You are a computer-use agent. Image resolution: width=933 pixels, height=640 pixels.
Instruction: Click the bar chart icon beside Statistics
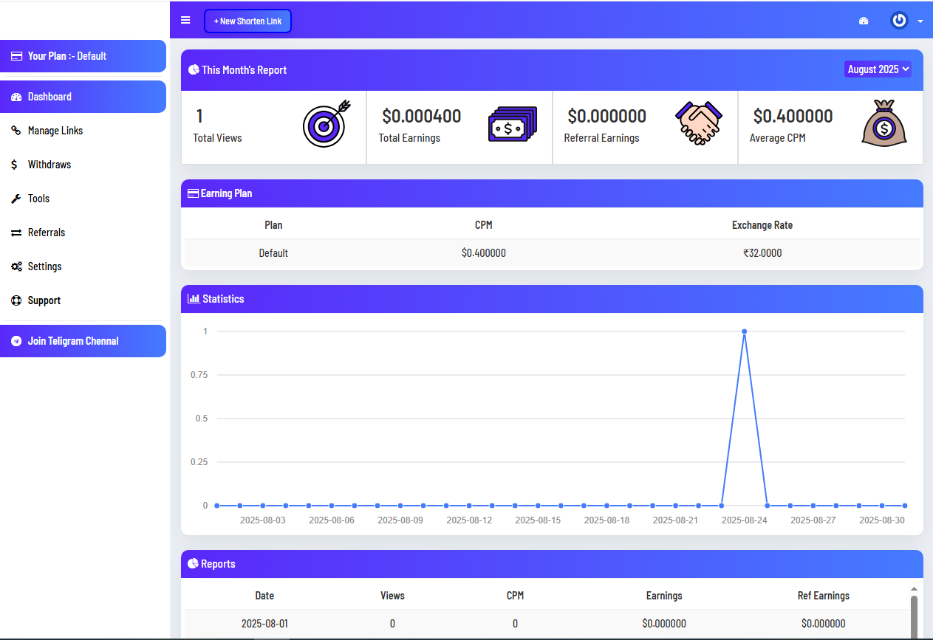pyautogui.click(x=194, y=299)
